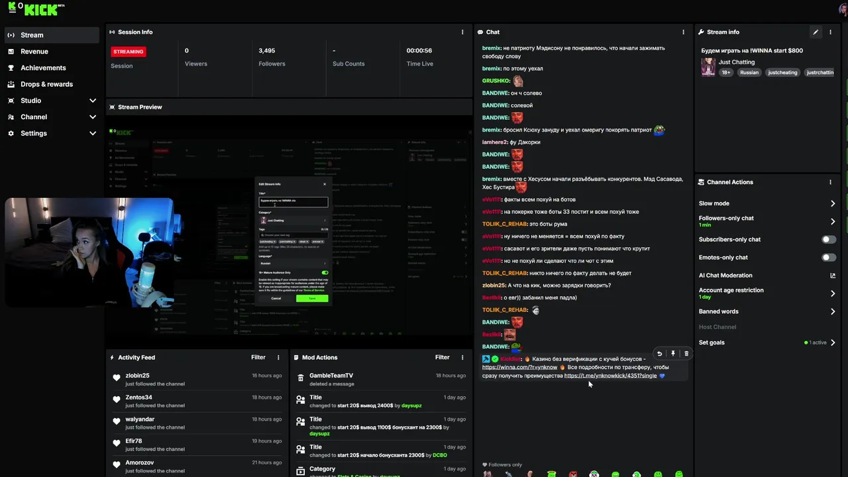Open Account age restriction options chevron

tap(833, 293)
